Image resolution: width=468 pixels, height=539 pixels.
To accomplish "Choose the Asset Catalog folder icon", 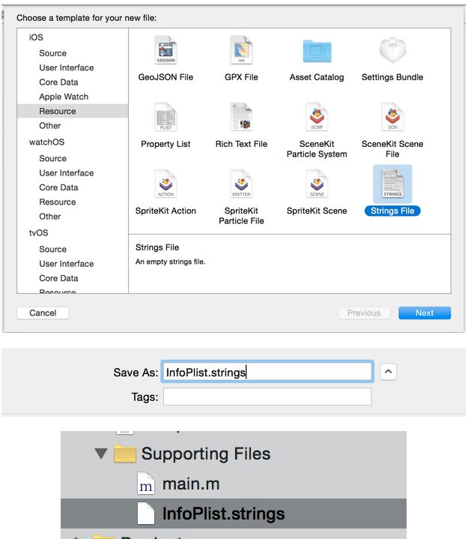I will [317, 51].
